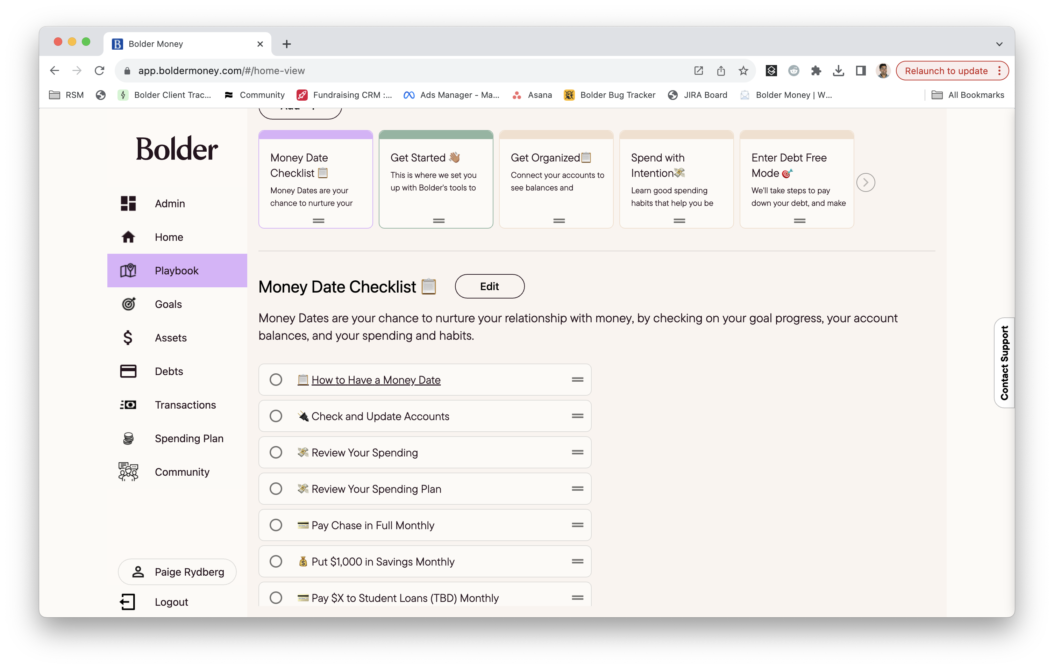The width and height of the screenshot is (1054, 669).
Task: Open Paige Rydberg profile button
Action: pos(177,572)
